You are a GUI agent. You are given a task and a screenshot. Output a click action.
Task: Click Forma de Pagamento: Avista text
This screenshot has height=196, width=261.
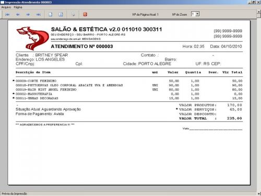pos(40,114)
